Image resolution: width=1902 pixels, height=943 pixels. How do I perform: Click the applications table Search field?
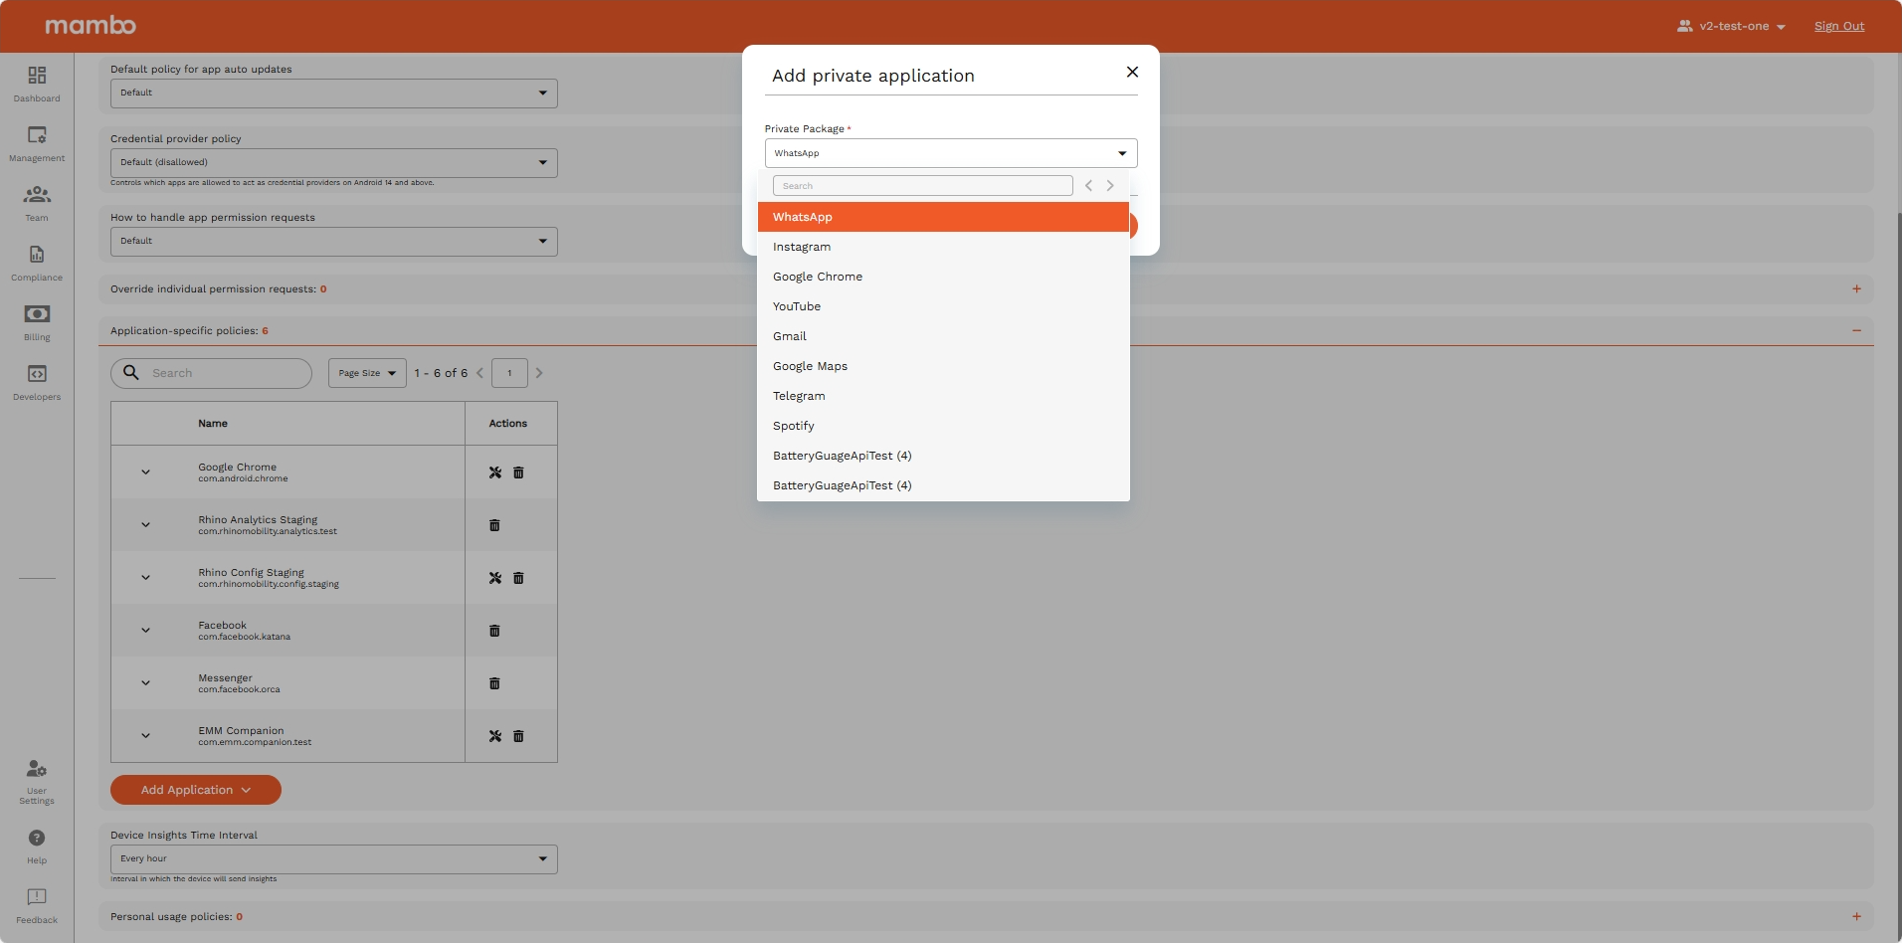211,373
